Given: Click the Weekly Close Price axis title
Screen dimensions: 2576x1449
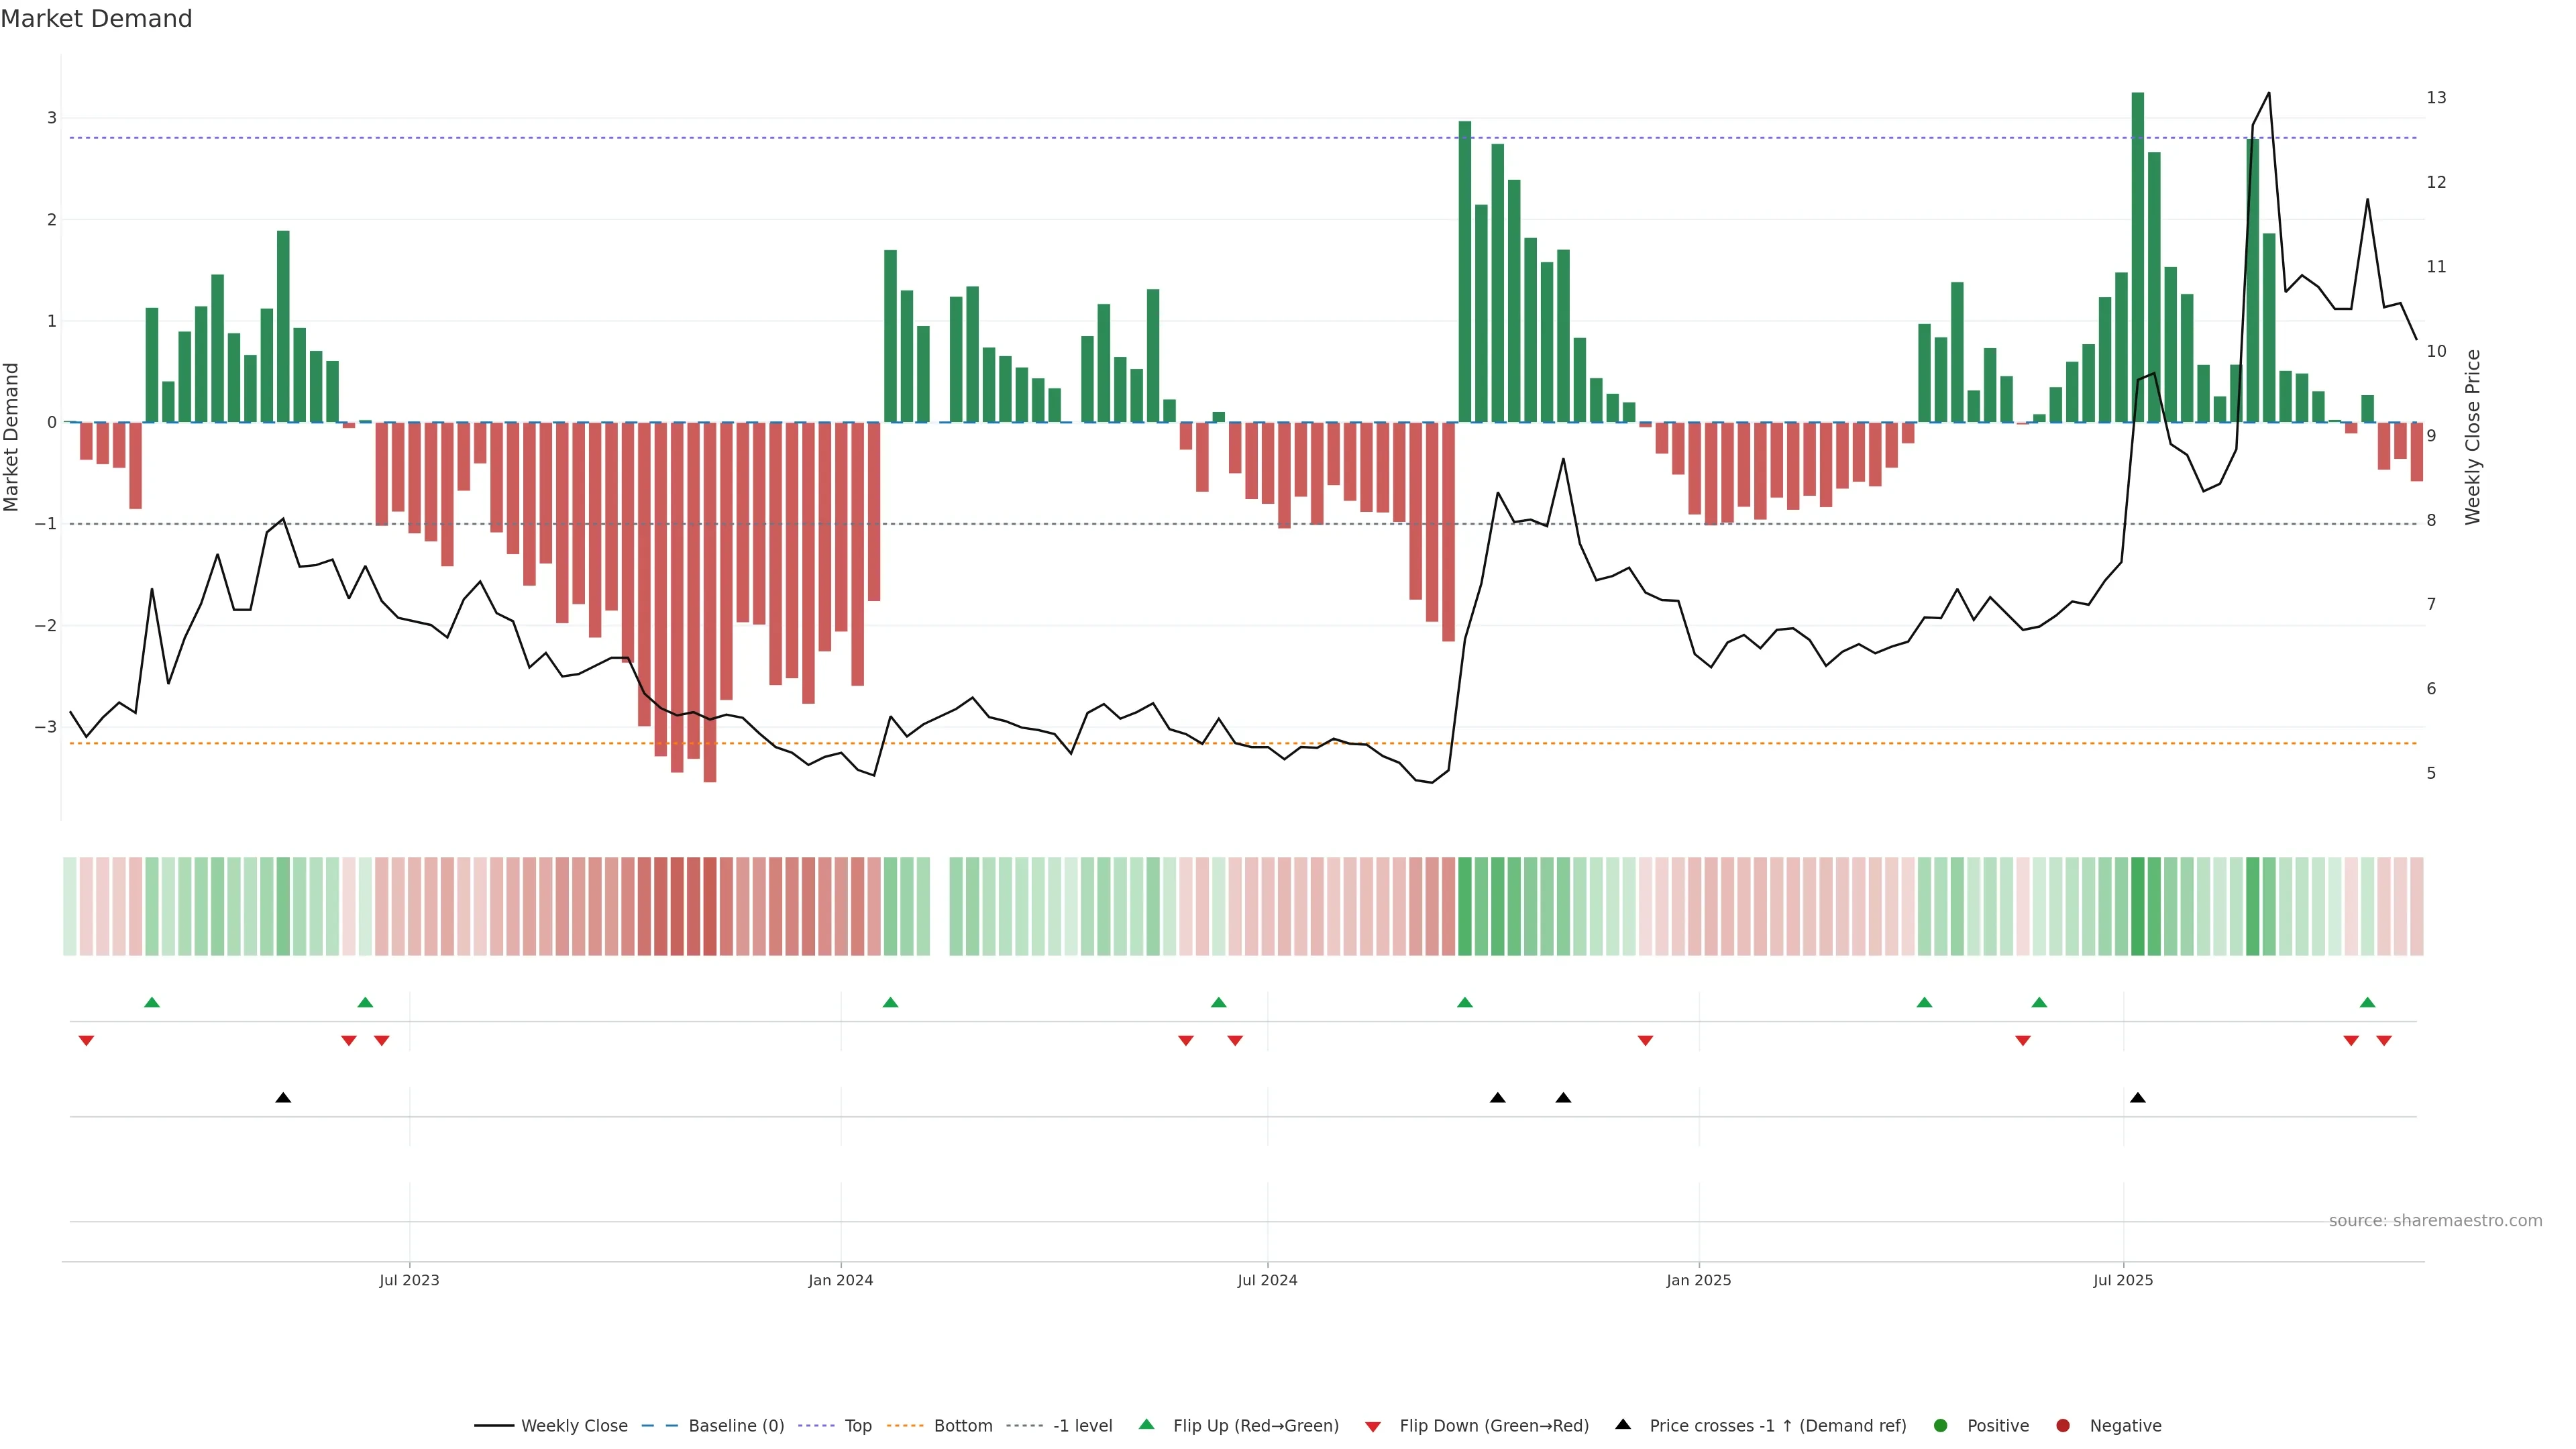Looking at the screenshot, I should click(x=2473, y=437).
